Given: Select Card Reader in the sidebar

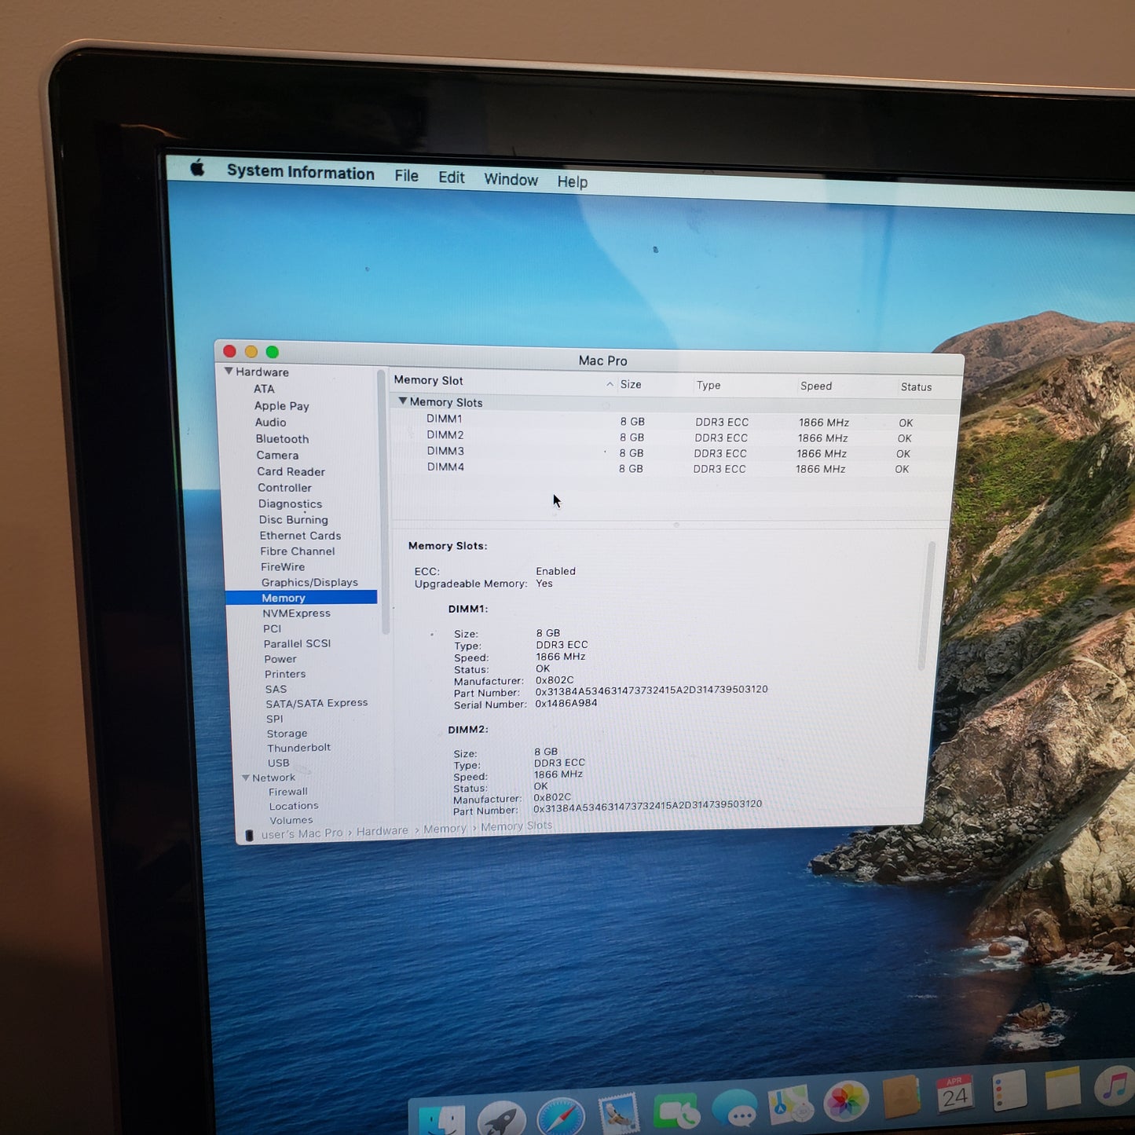Looking at the screenshot, I should (x=291, y=472).
